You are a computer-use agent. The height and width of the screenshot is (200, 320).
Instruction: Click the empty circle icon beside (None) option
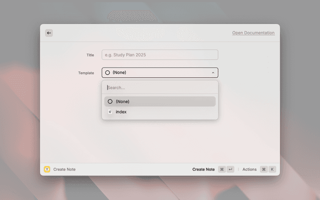(x=110, y=101)
